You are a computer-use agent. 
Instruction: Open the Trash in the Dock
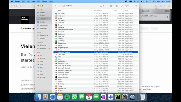pos(143,97)
